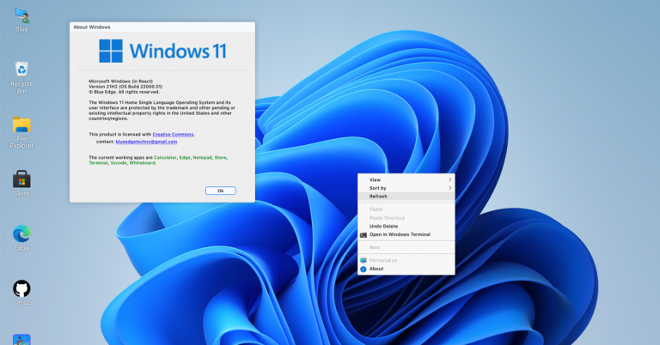660x345 pixels.
Task: Expand the Sort by submenu arrow
Action: pyautogui.click(x=450, y=188)
